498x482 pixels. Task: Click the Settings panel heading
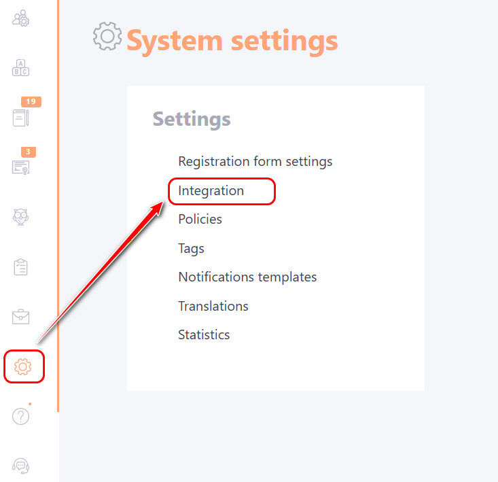(x=192, y=119)
